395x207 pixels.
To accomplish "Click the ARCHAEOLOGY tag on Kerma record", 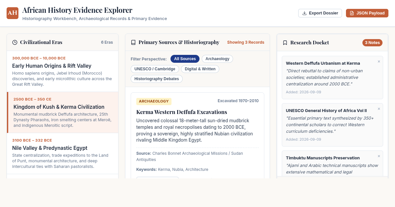I will 154,101.
